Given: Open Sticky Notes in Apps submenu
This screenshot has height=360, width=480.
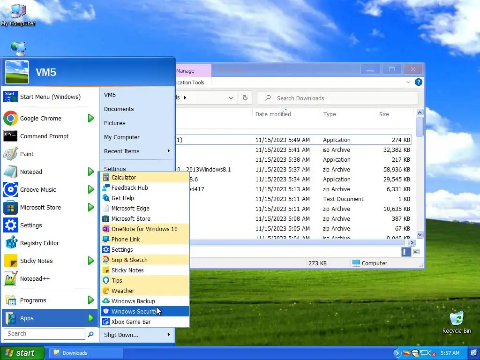Looking at the screenshot, I should 145,270.
